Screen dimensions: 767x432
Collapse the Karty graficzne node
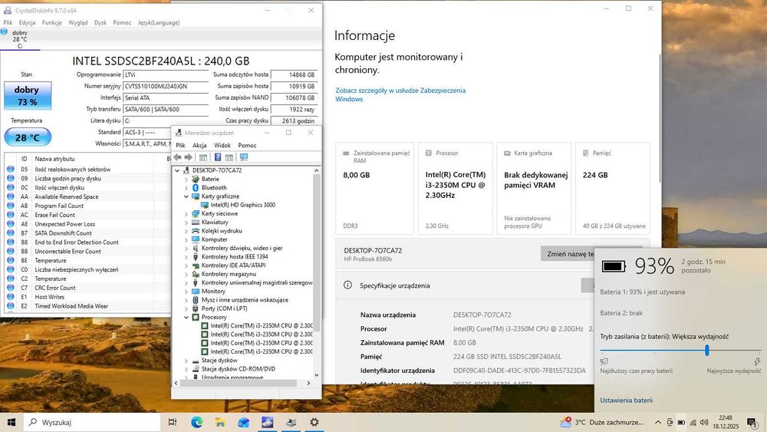pyautogui.click(x=186, y=196)
